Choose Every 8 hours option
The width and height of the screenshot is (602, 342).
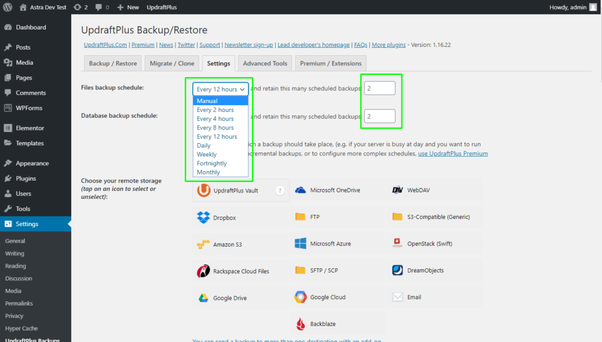point(220,128)
